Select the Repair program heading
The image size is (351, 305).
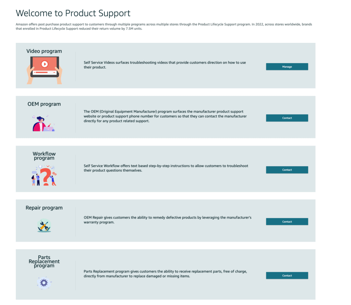pos(44,208)
